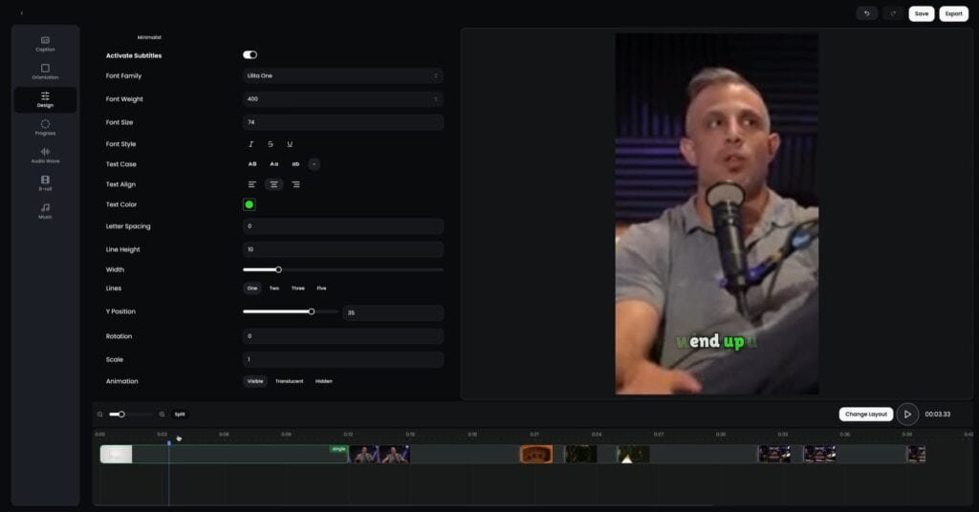Toggle underline font style
Screen dimensions: 979x512
tap(290, 144)
